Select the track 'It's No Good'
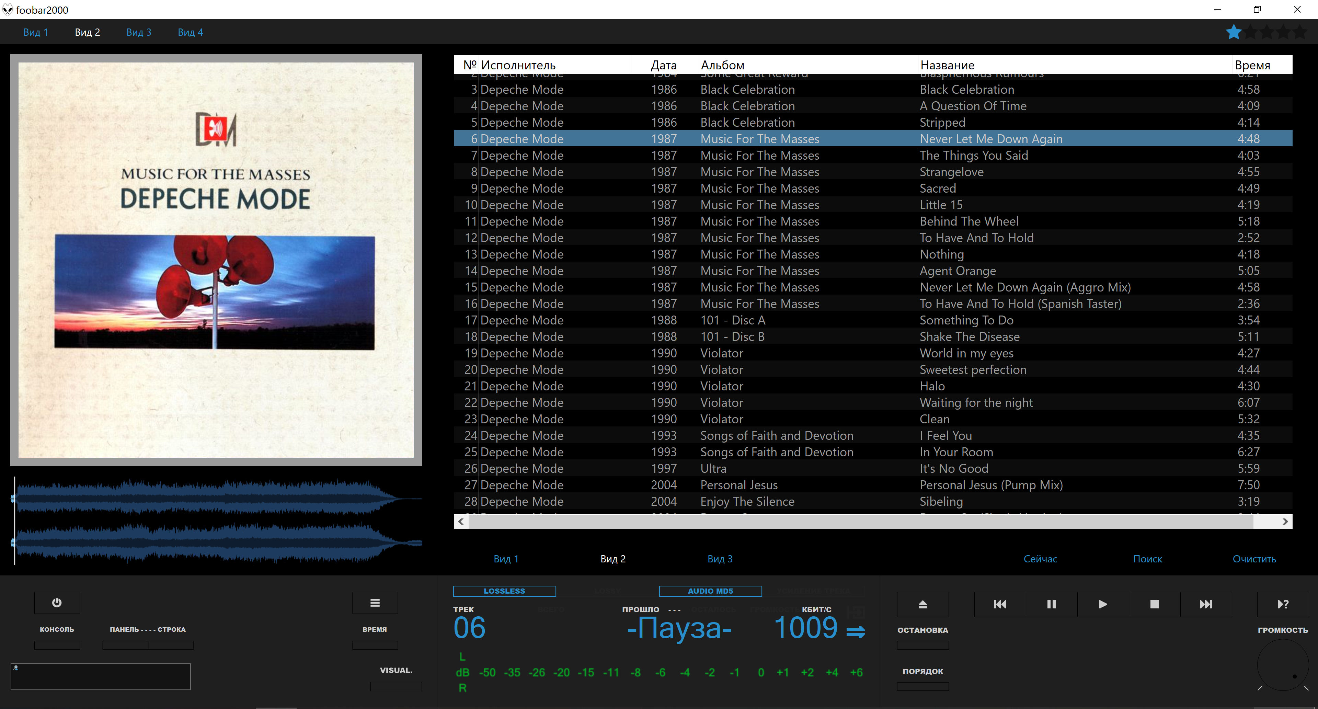The image size is (1318, 709). (x=873, y=468)
